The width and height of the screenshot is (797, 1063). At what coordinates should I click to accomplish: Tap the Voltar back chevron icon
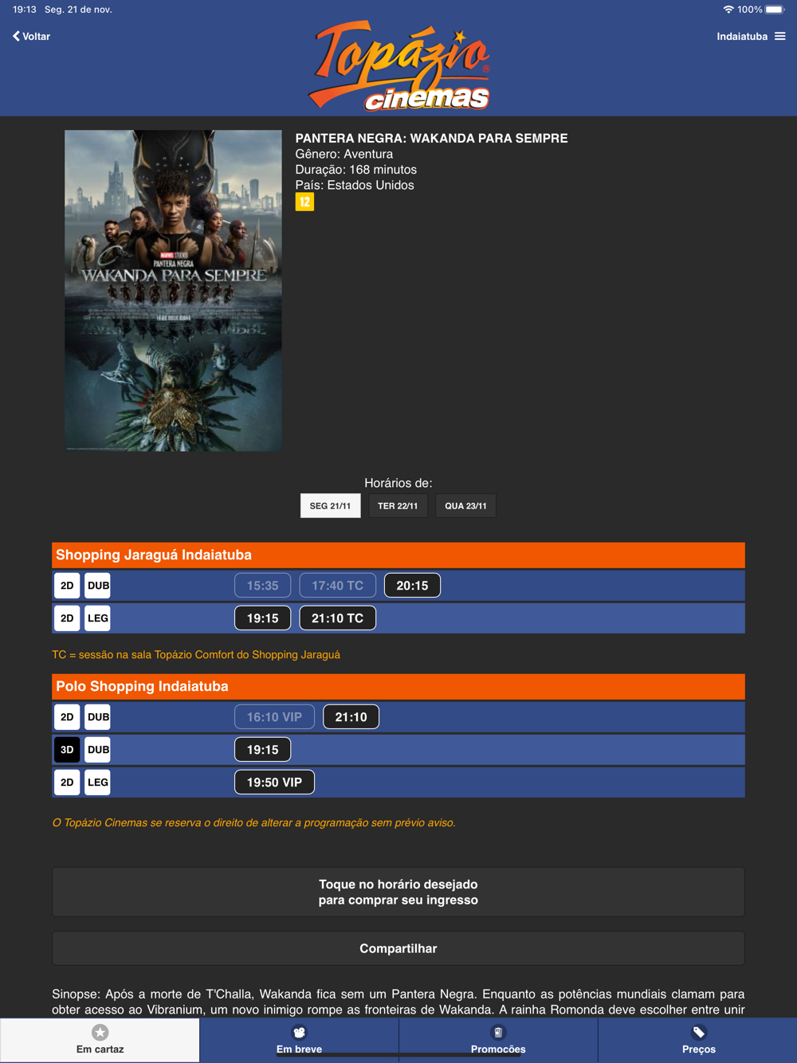[16, 36]
